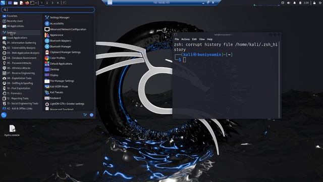Open the terminal Actions menu
The height and width of the screenshot is (182, 323).
pos(185,39)
